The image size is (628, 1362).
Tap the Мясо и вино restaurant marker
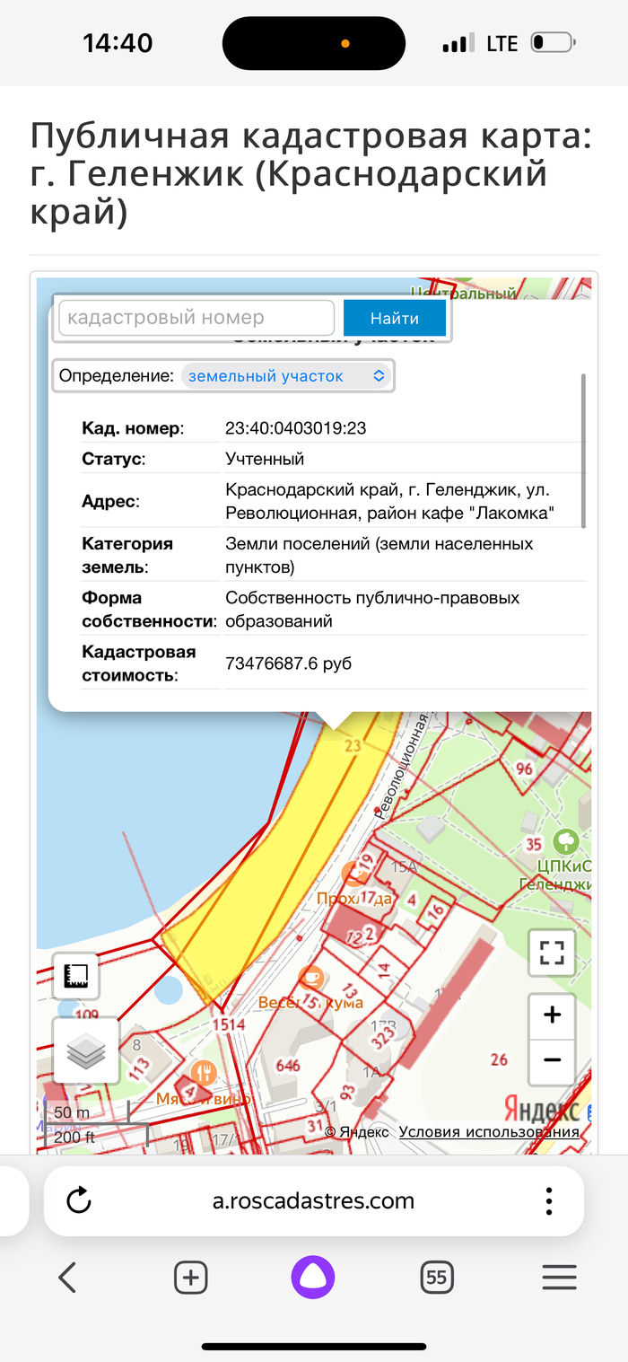point(205,1072)
